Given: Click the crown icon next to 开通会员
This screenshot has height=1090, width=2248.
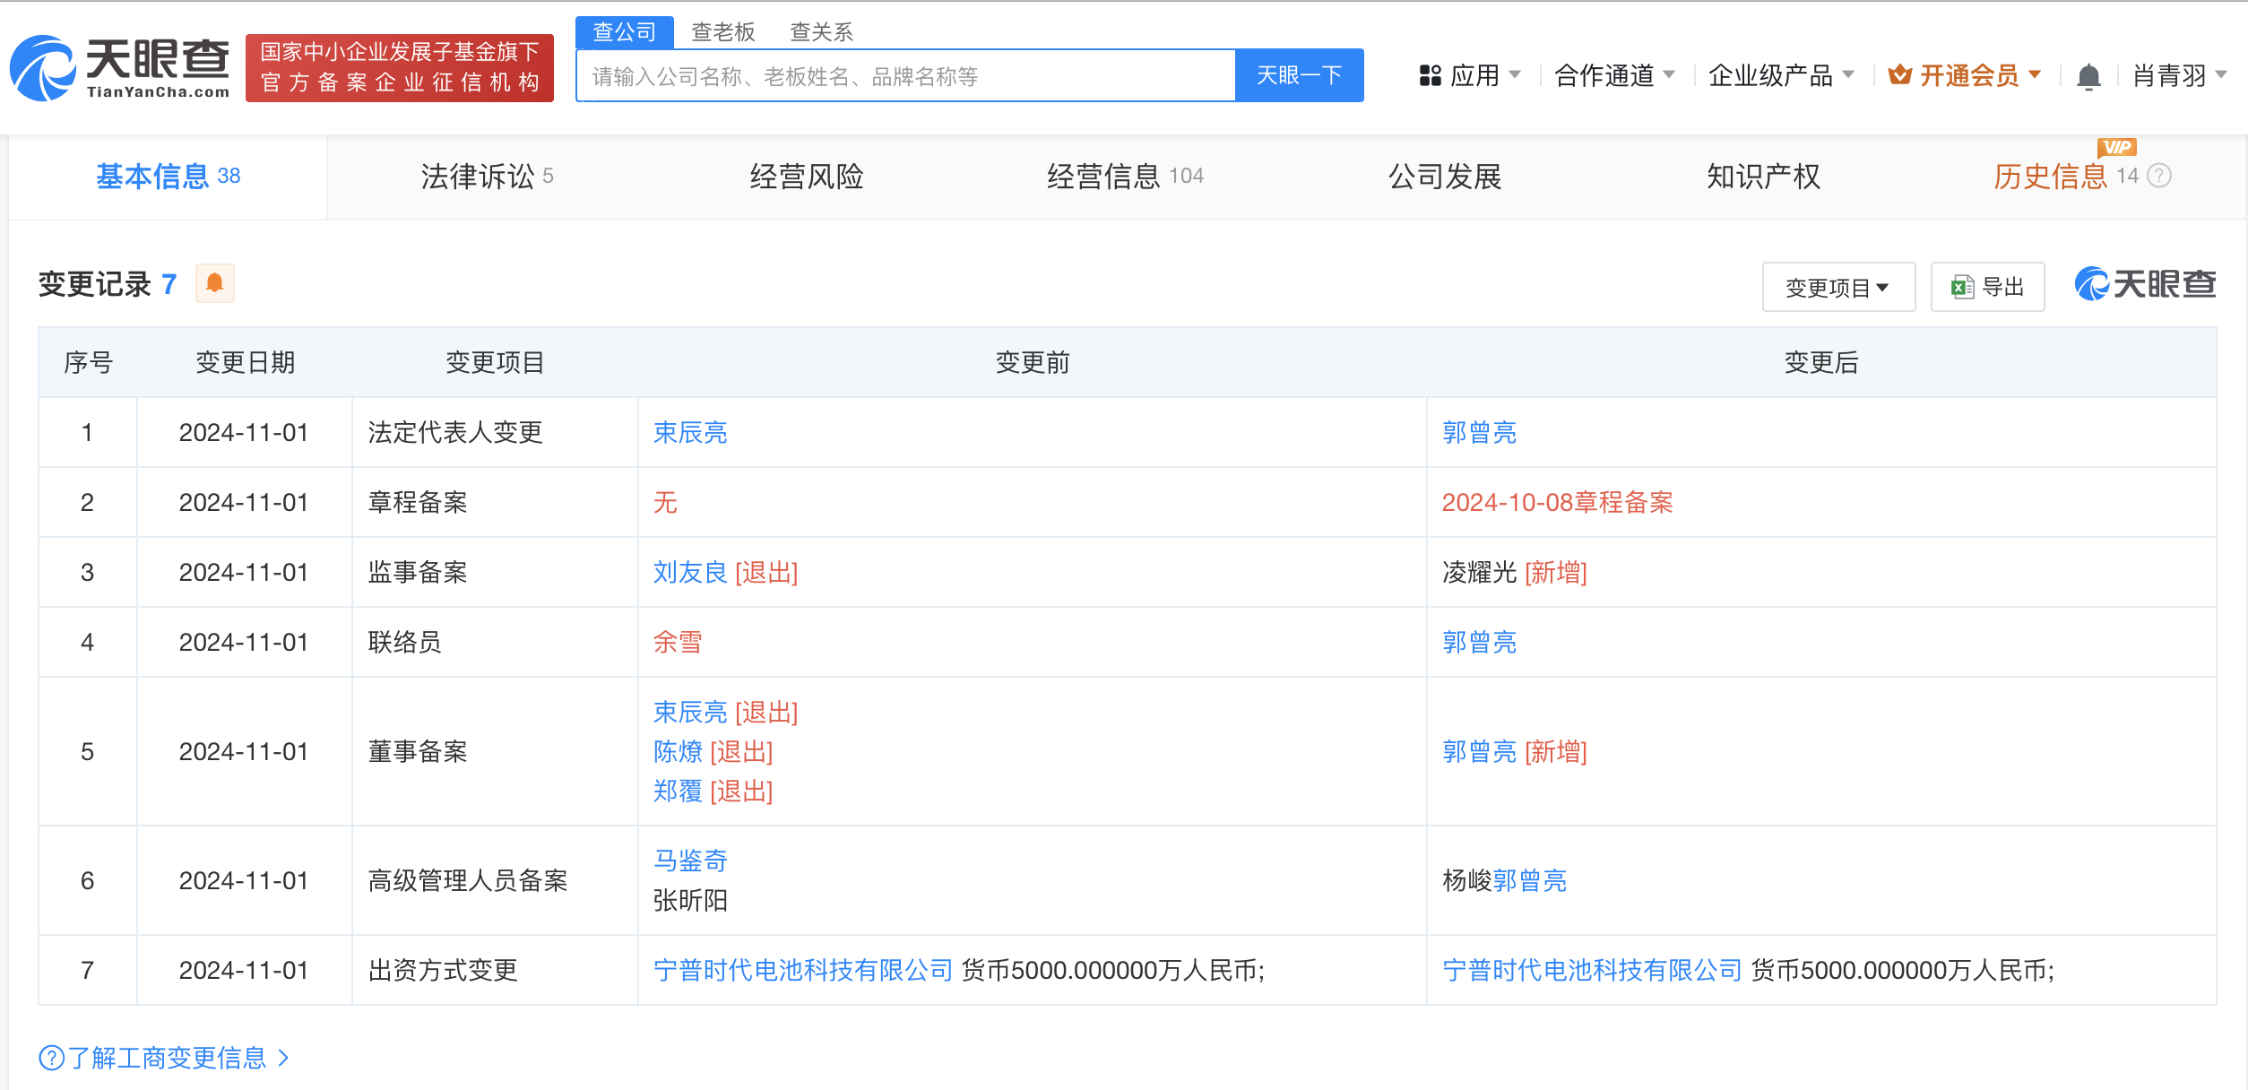Looking at the screenshot, I should tap(1899, 74).
